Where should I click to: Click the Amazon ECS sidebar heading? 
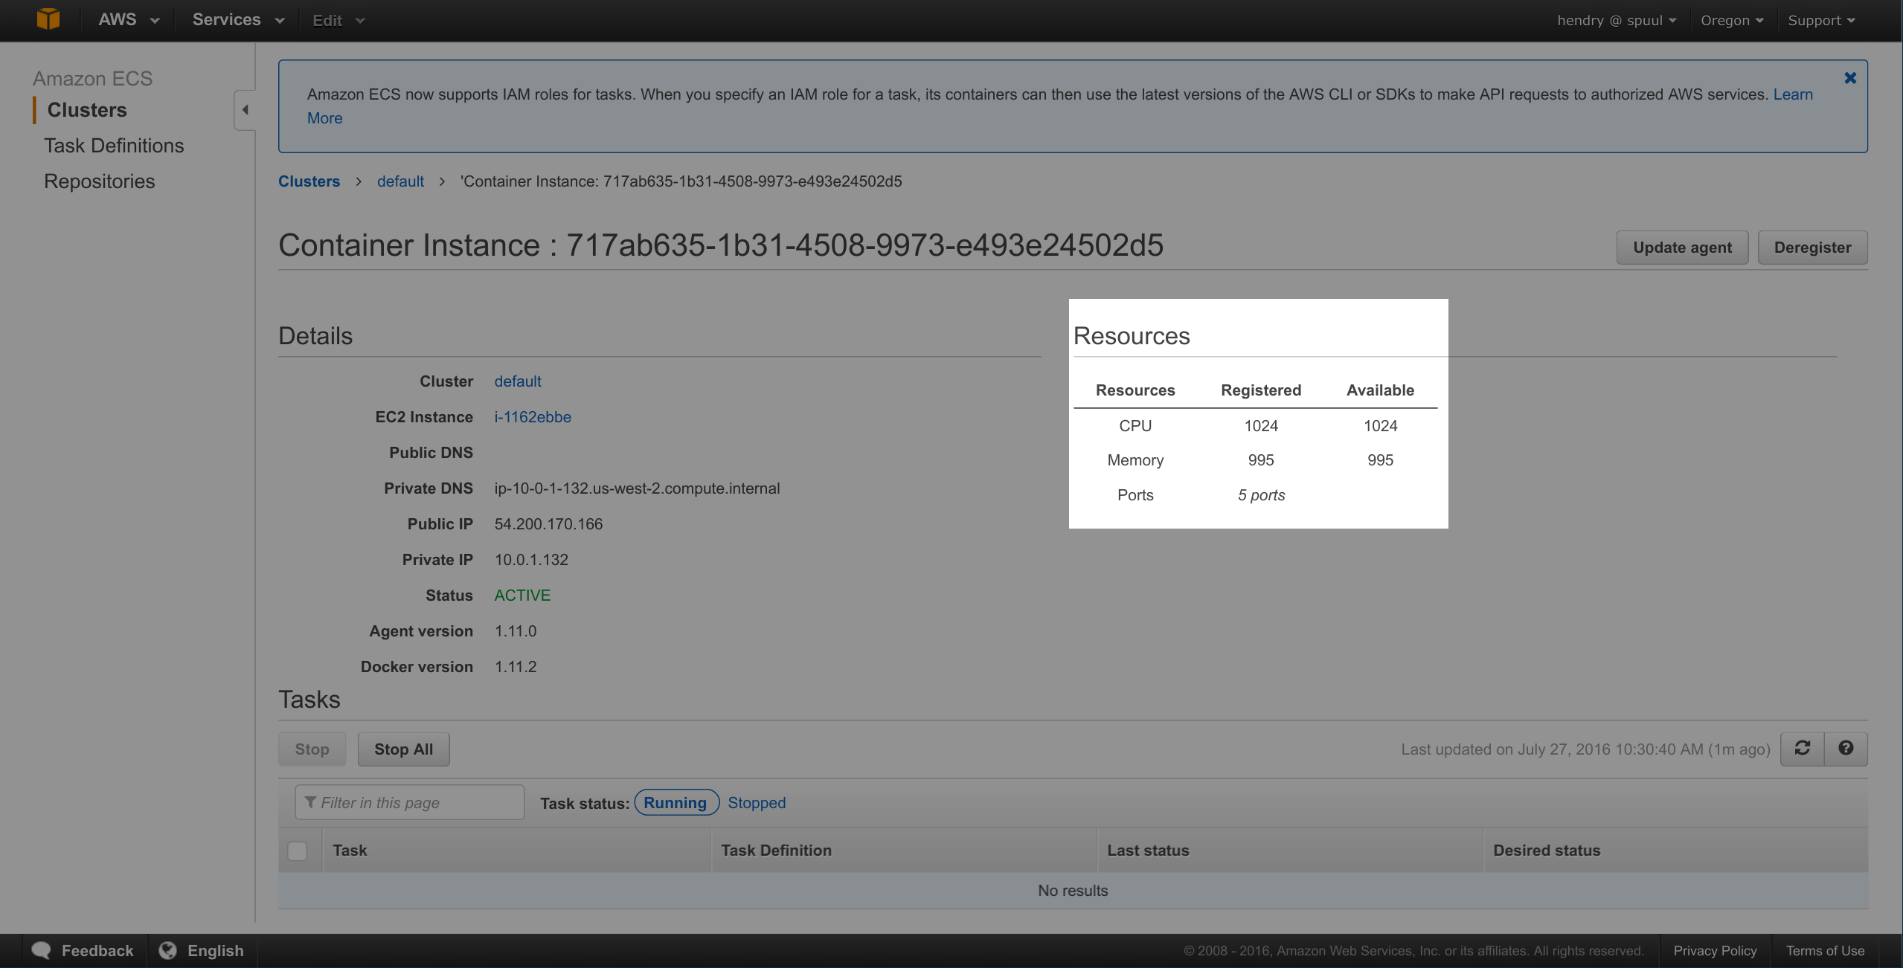[92, 78]
